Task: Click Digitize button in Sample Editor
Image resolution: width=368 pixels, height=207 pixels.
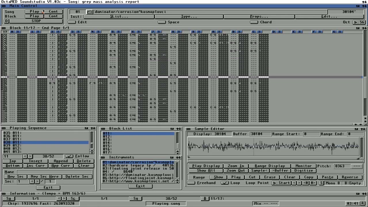Action: tap(304, 171)
